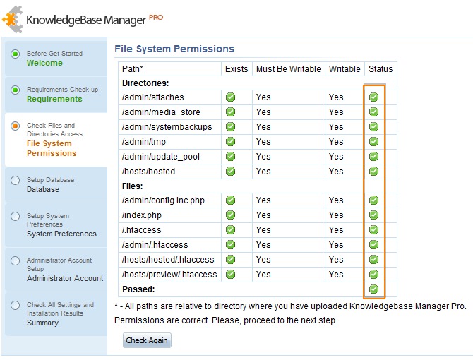This screenshot has height=360, width=473.
Task: Click Status checkmark for /admin/update_pool
Action: pos(373,157)
